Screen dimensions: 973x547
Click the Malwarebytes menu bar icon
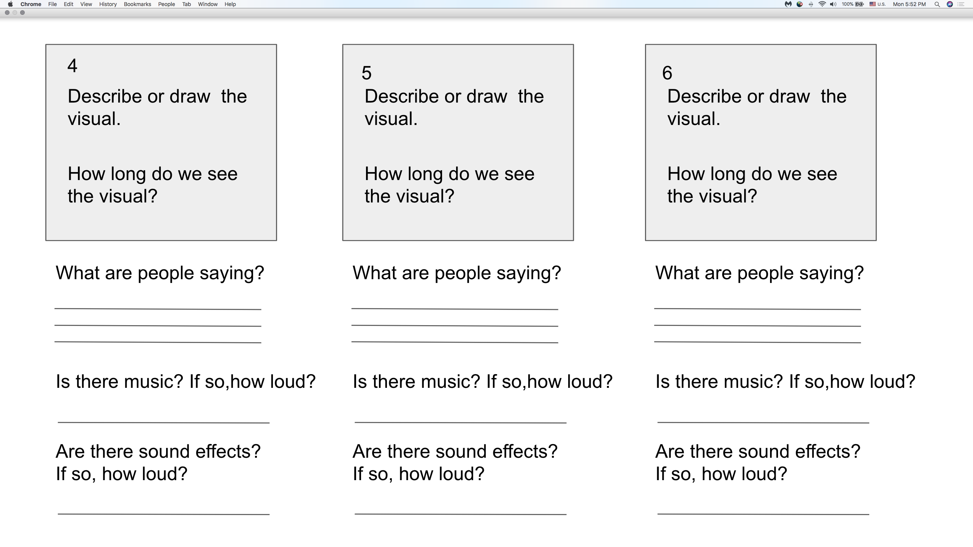pos(788,4)
